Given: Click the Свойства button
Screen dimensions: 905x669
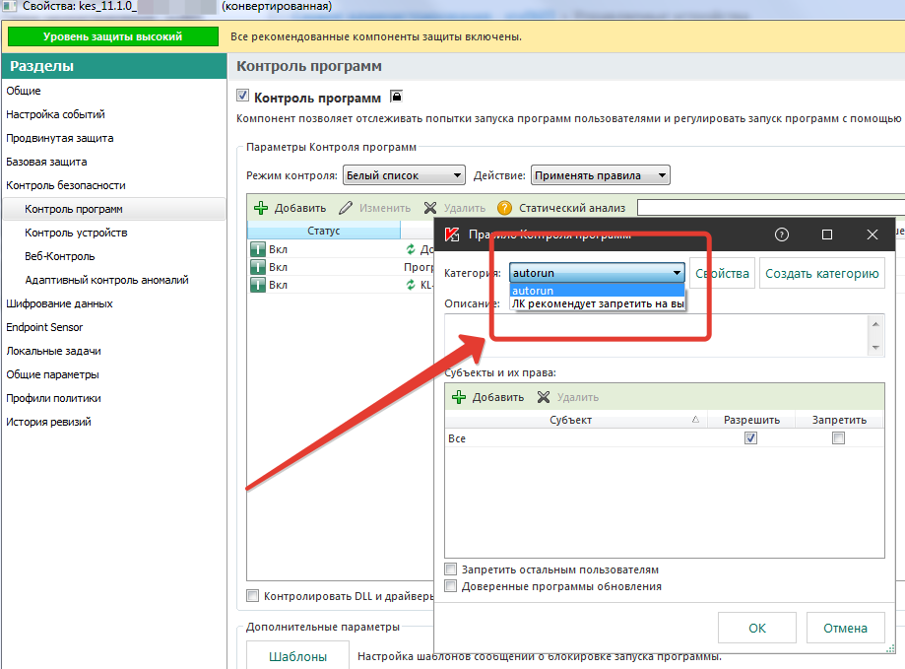Looking at the screenshot, I should pos(722,273).
